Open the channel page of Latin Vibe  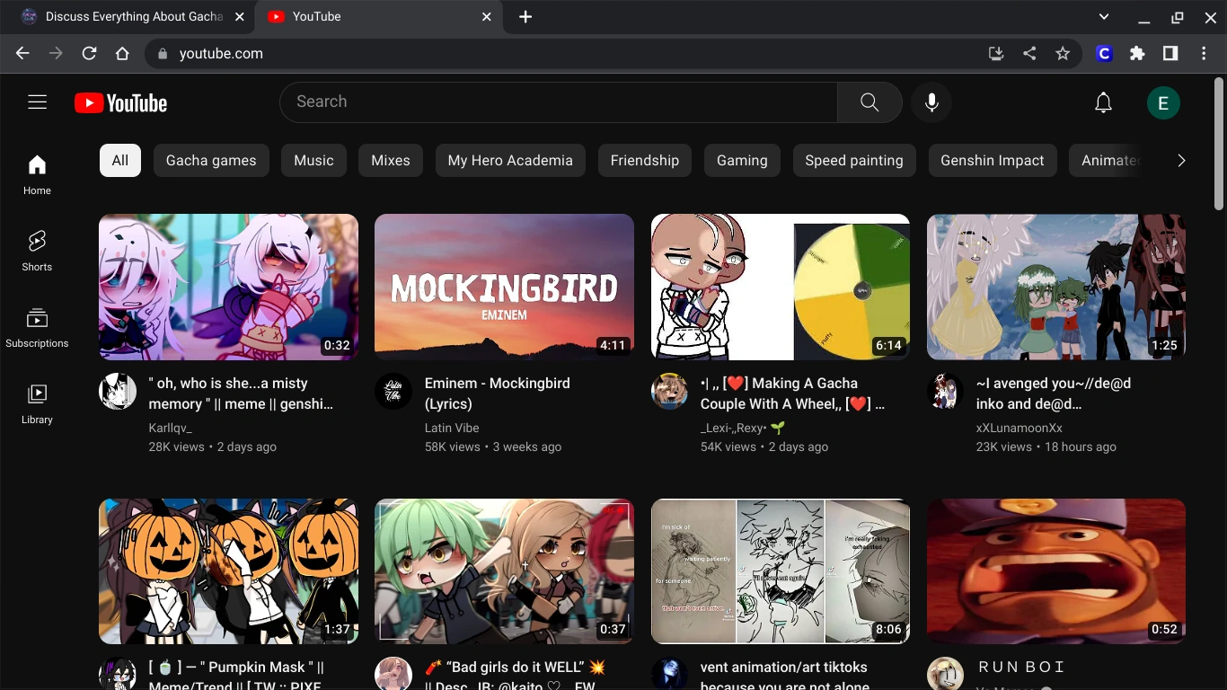452,428
